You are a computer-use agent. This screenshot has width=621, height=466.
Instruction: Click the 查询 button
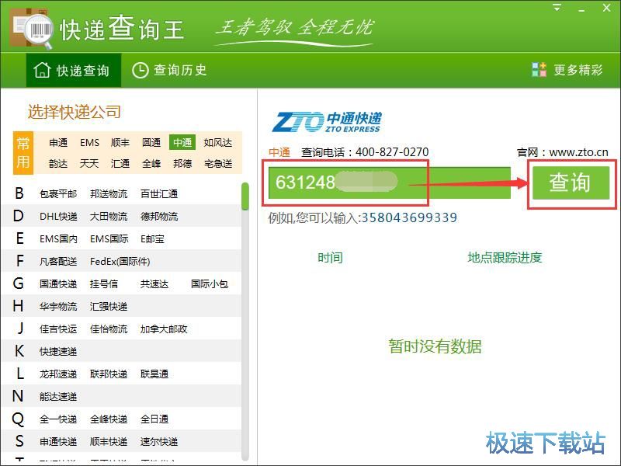click(x=571, y=183)
